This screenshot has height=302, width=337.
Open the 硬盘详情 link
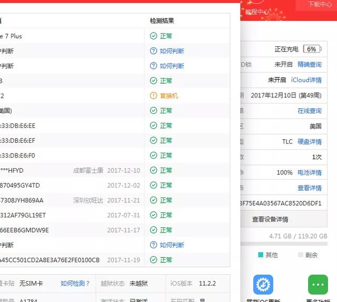pyautogui.click(x=309, y=142)
